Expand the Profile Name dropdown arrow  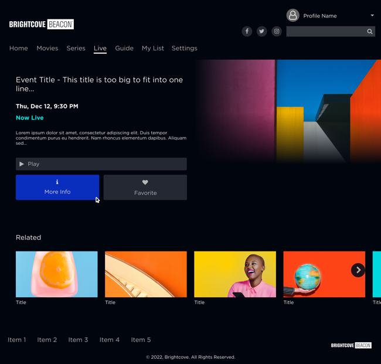(372, 16)
